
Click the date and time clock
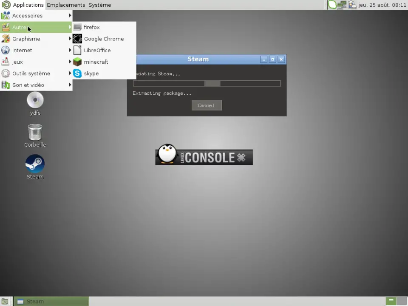pos(382,5)
